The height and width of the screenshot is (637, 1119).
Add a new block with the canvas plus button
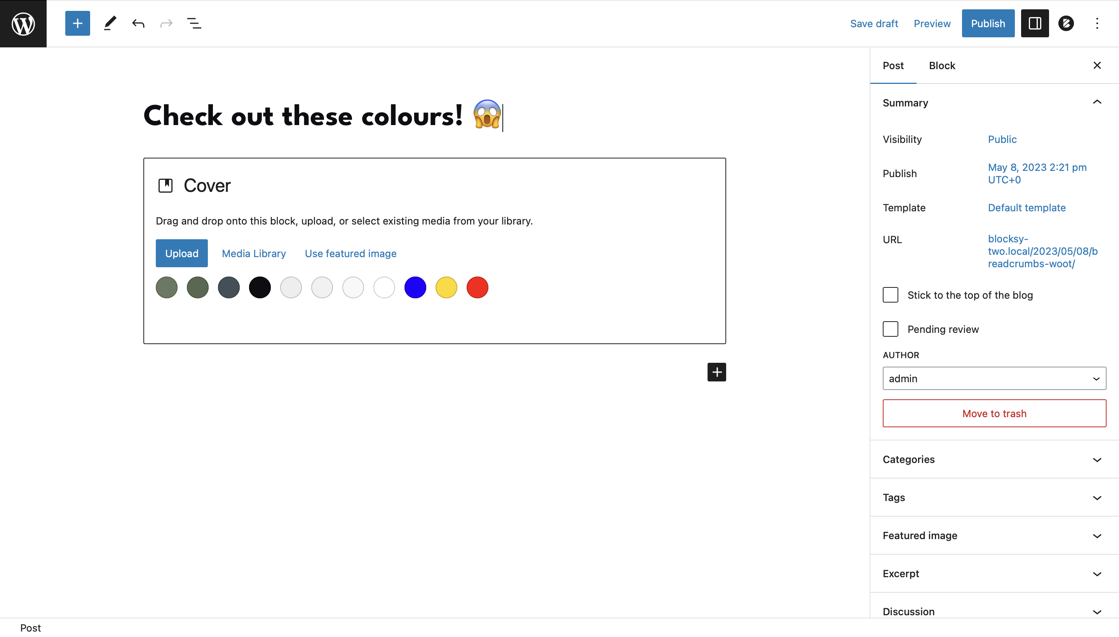click(716, 372)
